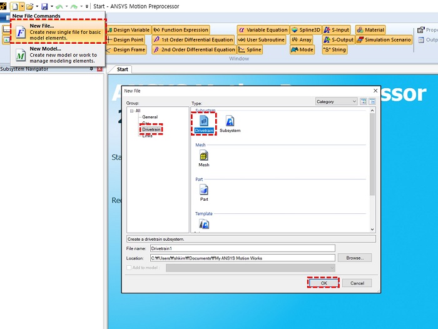Create a Spline3D element
This screenshot has width=438, height=329.
tap(305, 30)
